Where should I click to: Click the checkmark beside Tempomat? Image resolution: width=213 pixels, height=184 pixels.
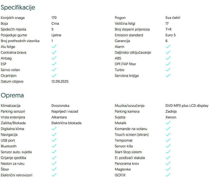pos(168,140)
